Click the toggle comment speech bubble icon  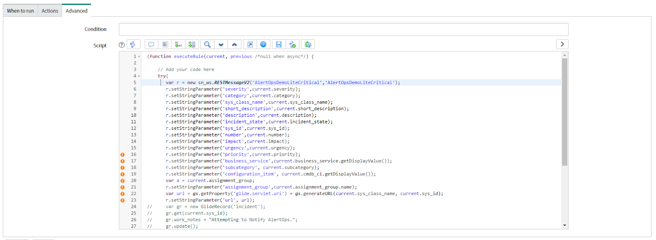click(151, 44)
